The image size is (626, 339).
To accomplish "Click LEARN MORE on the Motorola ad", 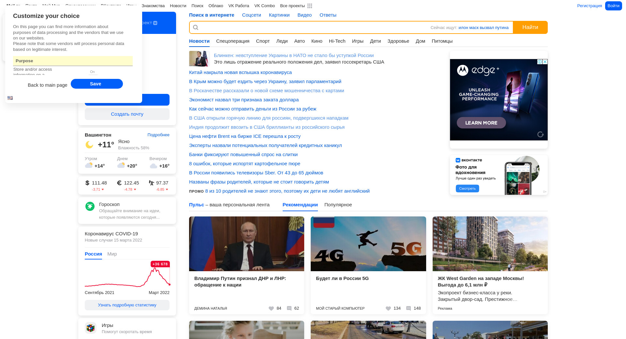I will tap(481, 123).
